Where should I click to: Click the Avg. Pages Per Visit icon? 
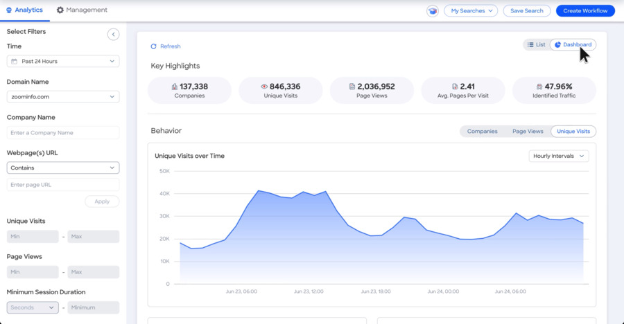pos(455,87)
